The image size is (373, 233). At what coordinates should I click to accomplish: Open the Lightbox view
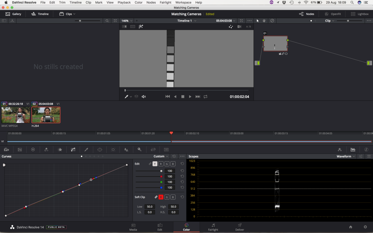pyautogui.click(x=360, y=14)
